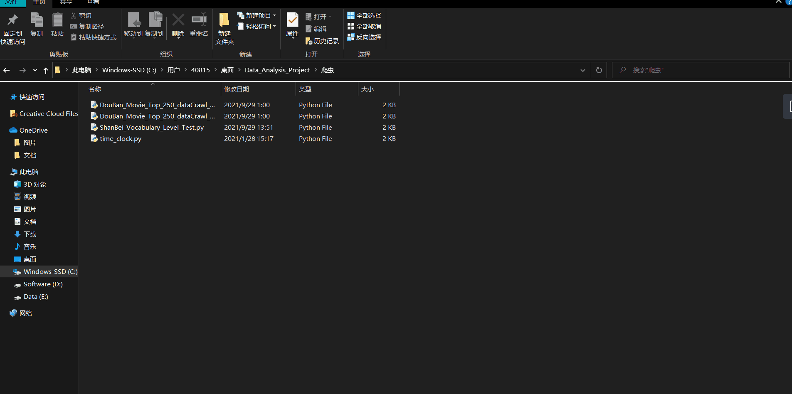The image size is (792, 394).
Task: Open the address bar history dropdown
Action: point(582,70)
